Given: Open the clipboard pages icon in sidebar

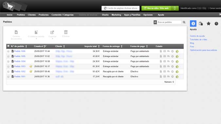Looking at the screenshot, I should pos(201,23).
